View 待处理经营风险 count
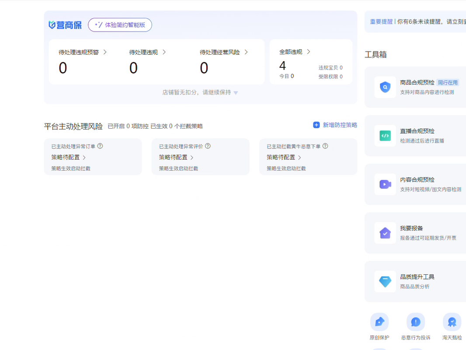This screenshot has height=350, width=466. (x=204, y=68)
